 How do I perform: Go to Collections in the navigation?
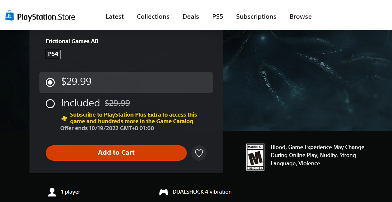(153, 17)
